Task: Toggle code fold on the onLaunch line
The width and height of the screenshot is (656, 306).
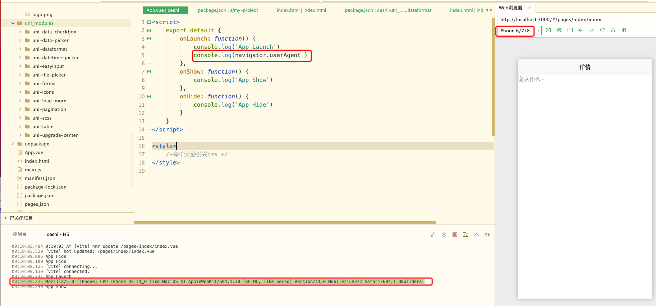Action: coord(149,39)
